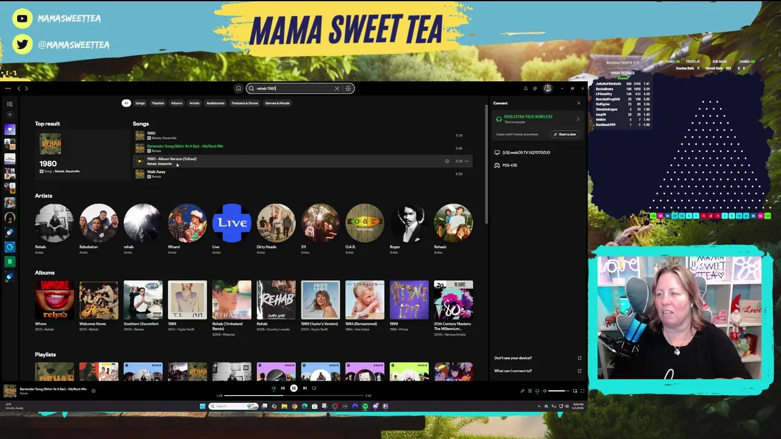The width and height of the screenshot is (781, 439).
Task: Select the Walk Away song row
Action: (303, 174)
